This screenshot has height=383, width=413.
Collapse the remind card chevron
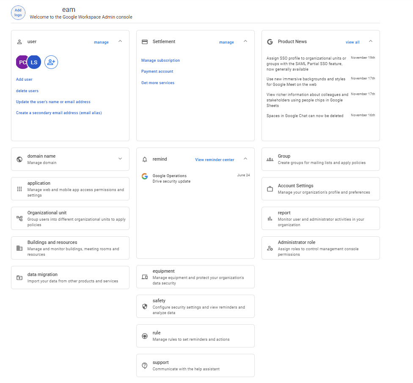pos(245,159)
